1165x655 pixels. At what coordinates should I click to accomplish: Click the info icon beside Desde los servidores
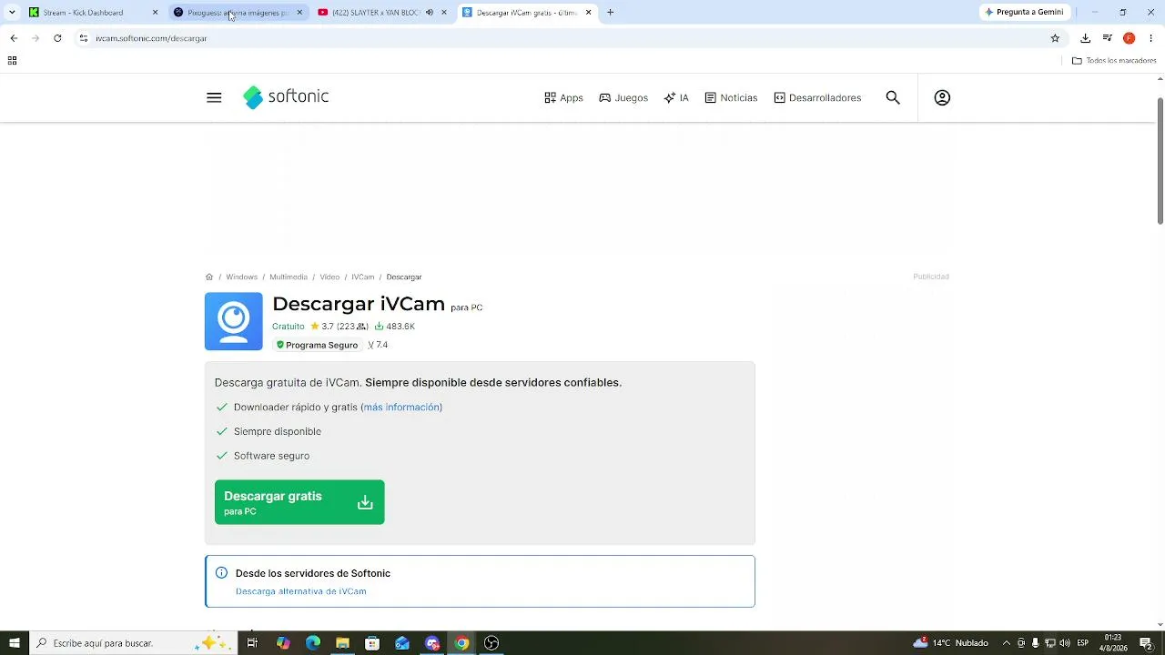221,573
